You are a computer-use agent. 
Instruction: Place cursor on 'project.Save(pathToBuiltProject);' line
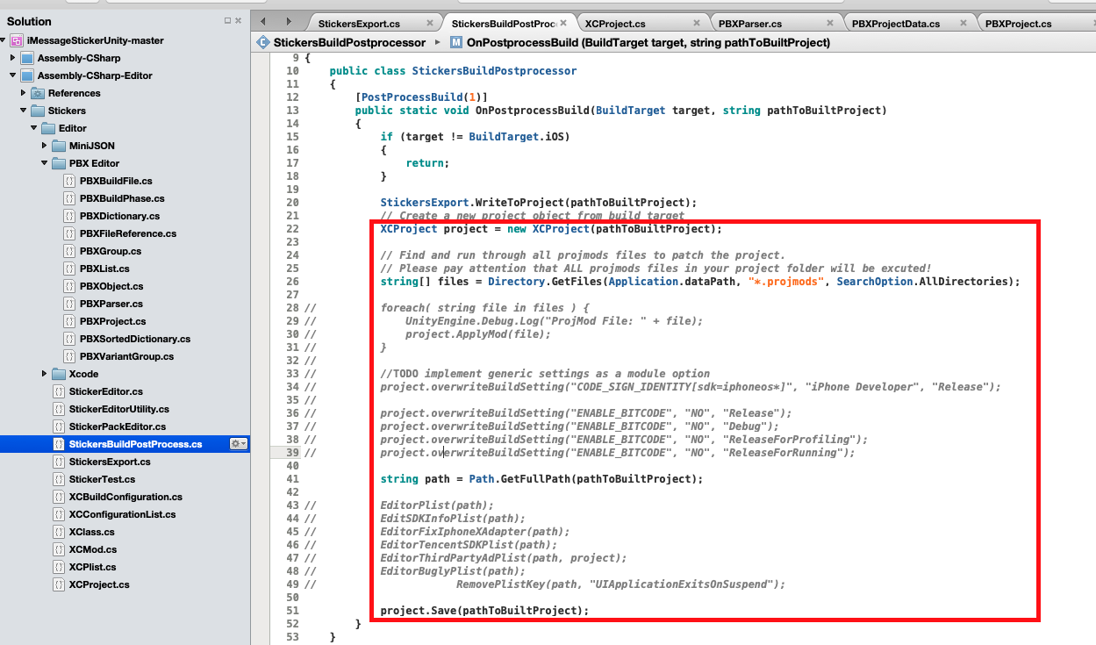coord(484,610)
